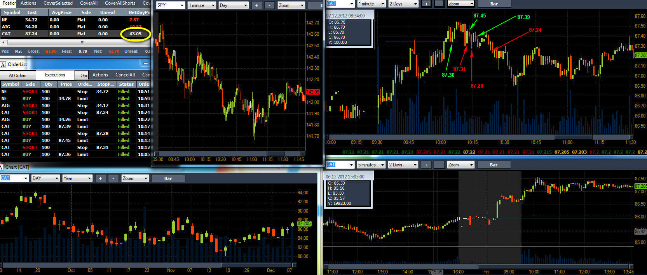Viewport: 647px width, 275px height.
Task: Click the Fees value 9.79 in status bar
Action: (83, 51)
